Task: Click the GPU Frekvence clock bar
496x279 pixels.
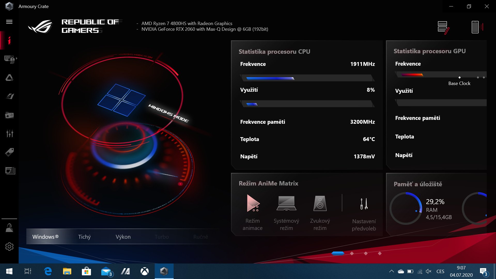Action: pos(441,75)
